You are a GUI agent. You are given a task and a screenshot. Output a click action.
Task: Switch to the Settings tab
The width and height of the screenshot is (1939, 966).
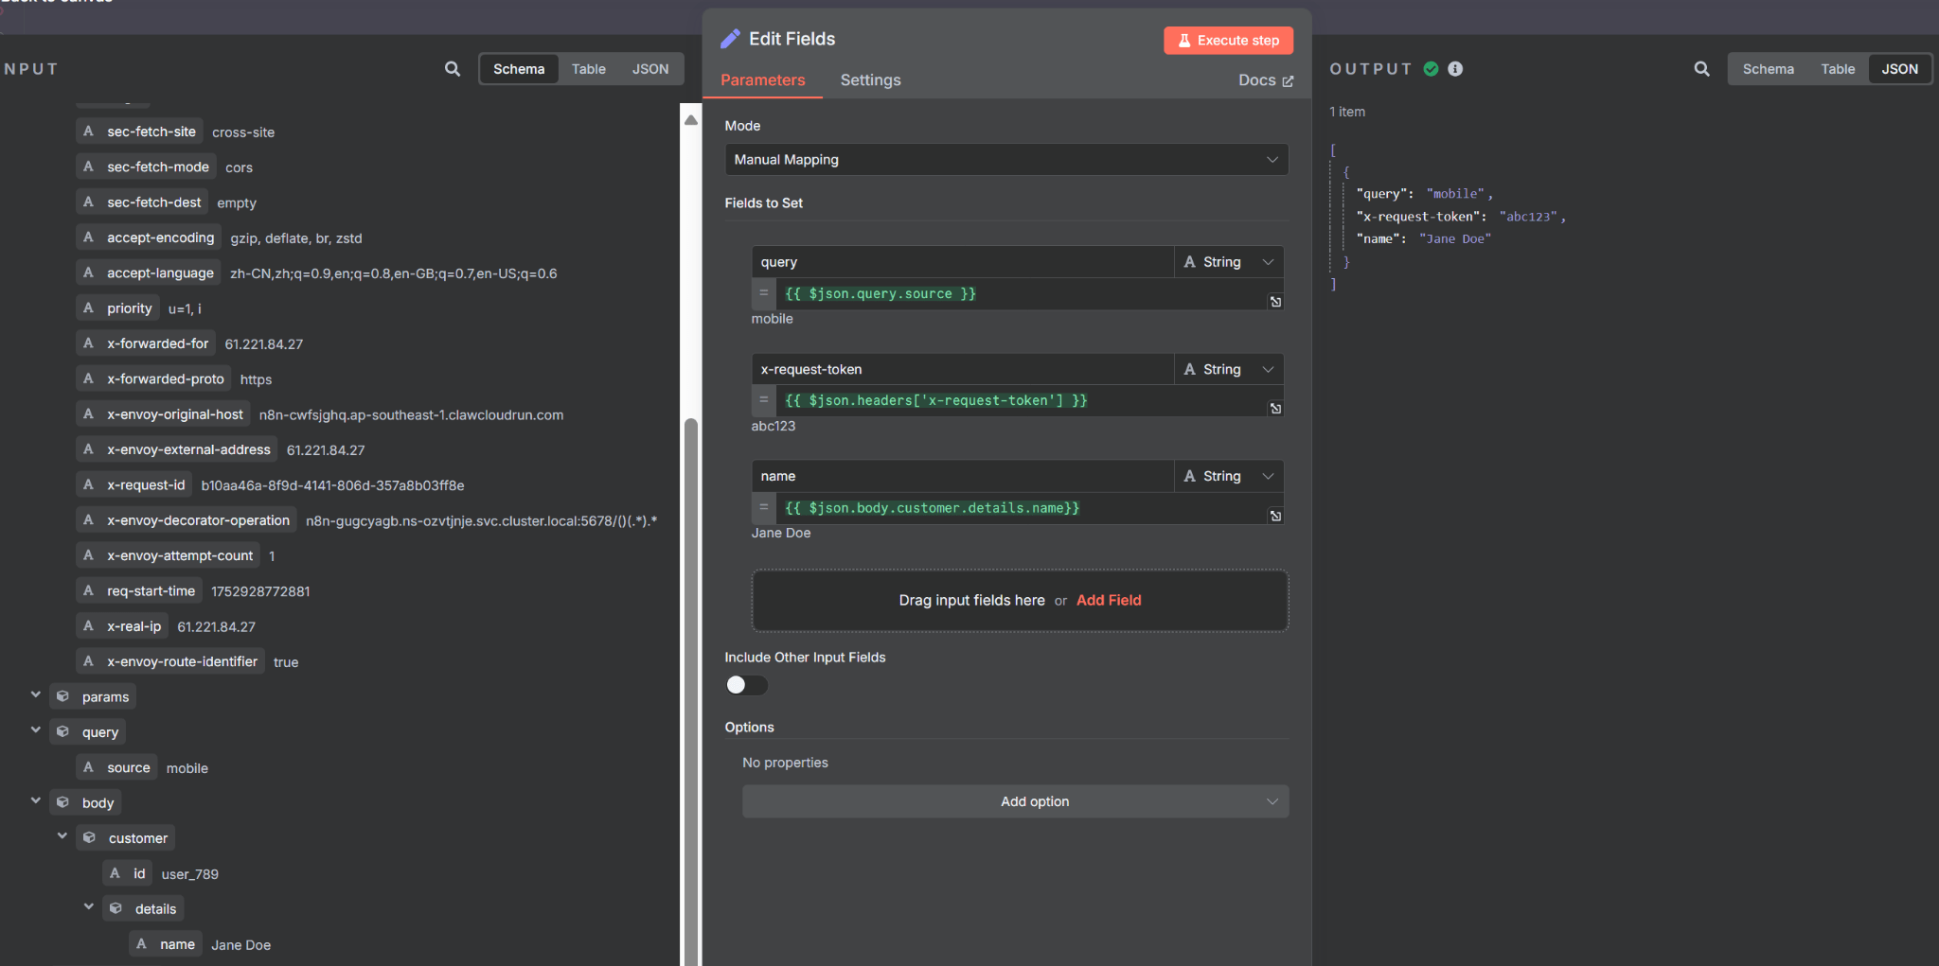870,80
